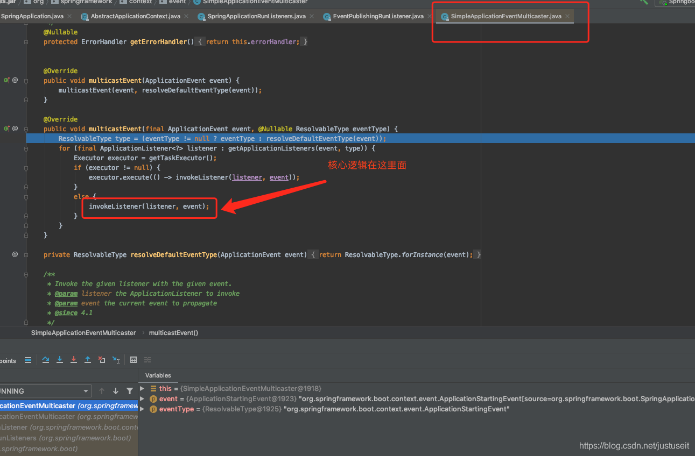The width and height of the screenshot is (695, 456).
Task: Click multicastEvent() in the bottom breadcrumb
Action: pos(173,333)
